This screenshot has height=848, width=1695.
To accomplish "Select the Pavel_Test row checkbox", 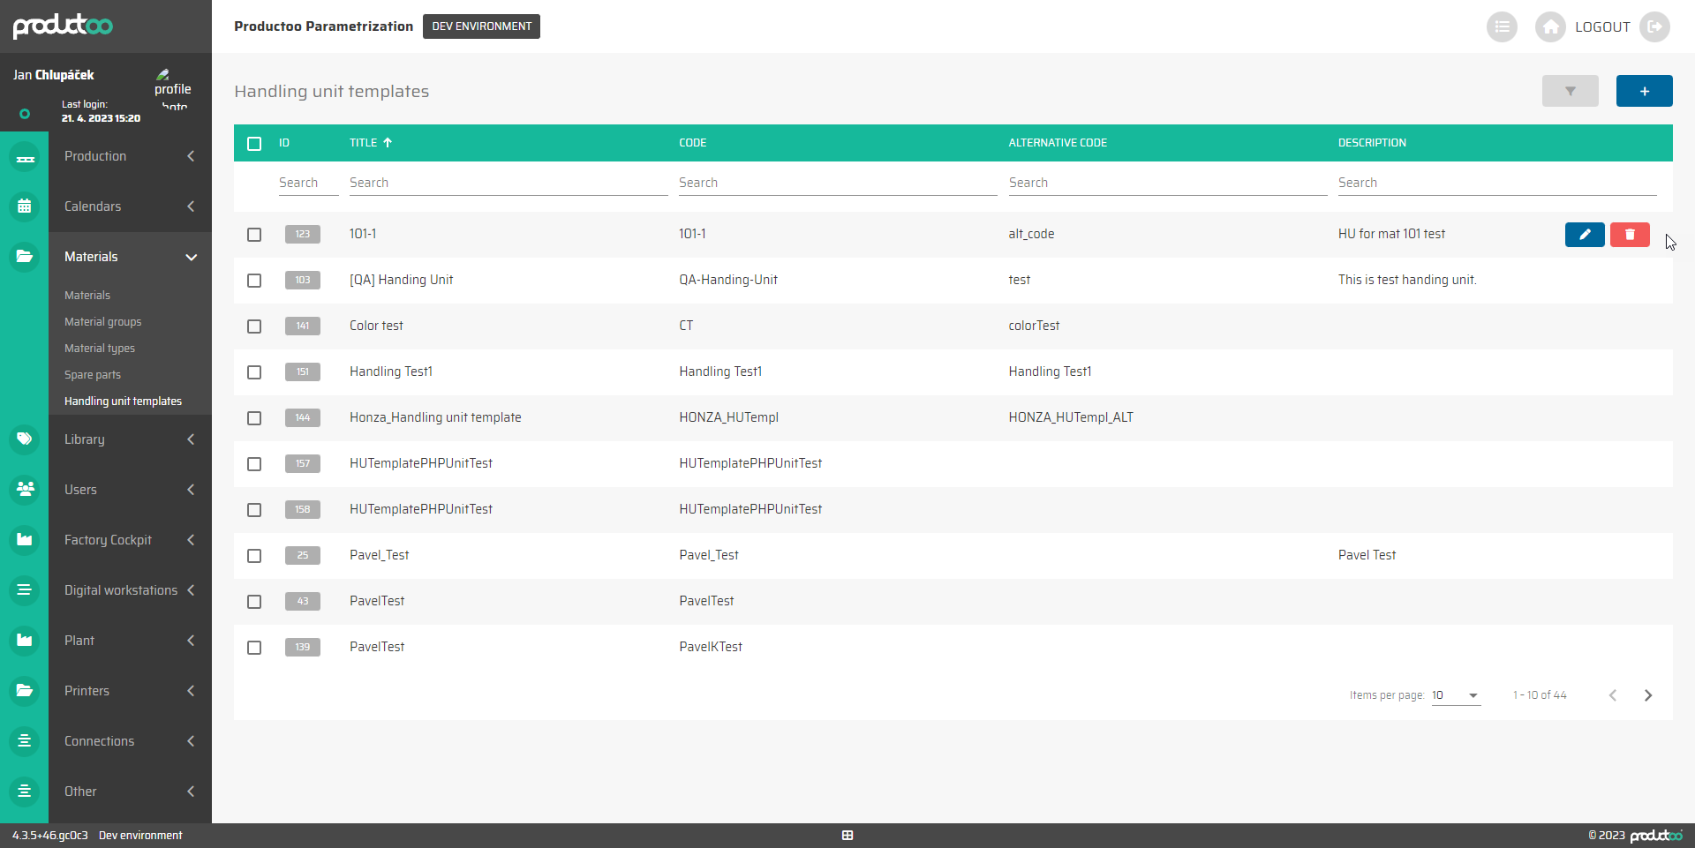I will [254, 556].
